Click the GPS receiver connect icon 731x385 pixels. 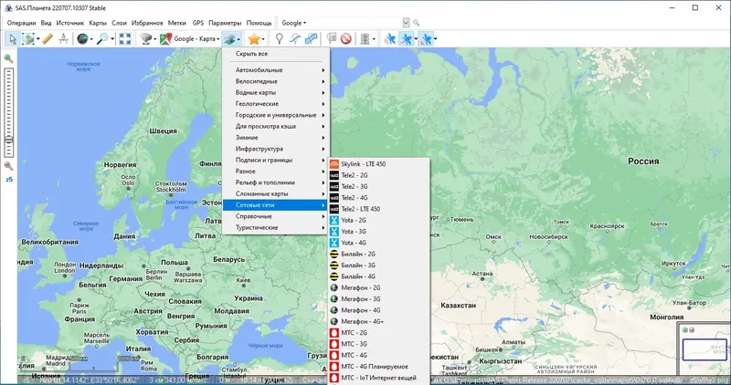[390, 39]
